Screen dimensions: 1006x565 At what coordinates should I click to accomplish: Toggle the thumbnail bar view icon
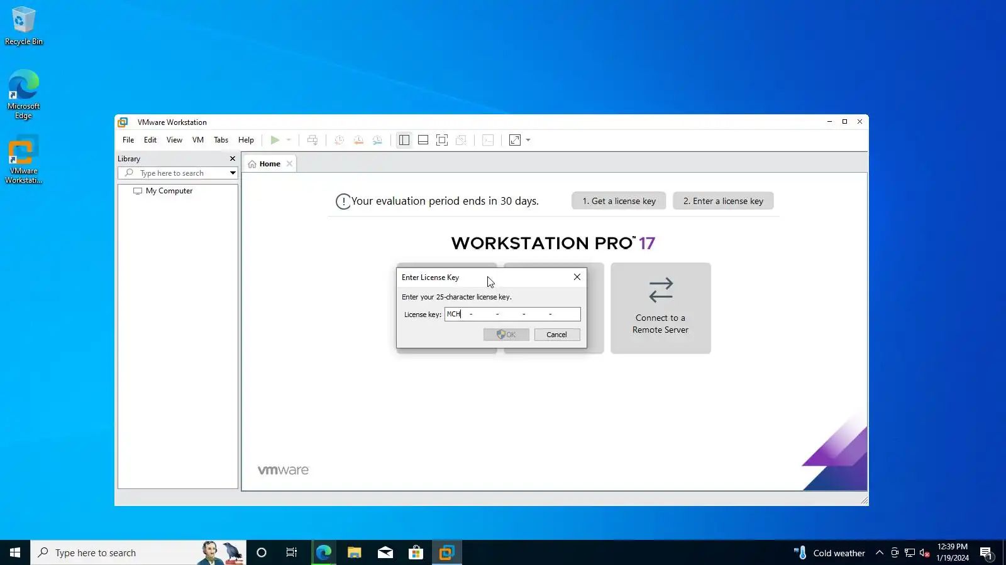pyautogui.click(x=423, y=140)
